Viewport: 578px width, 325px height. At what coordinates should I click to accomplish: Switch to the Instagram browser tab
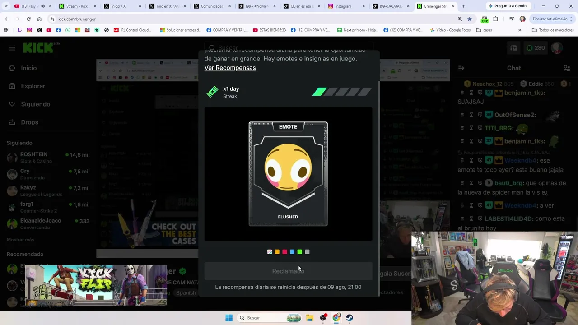(346, 6)
